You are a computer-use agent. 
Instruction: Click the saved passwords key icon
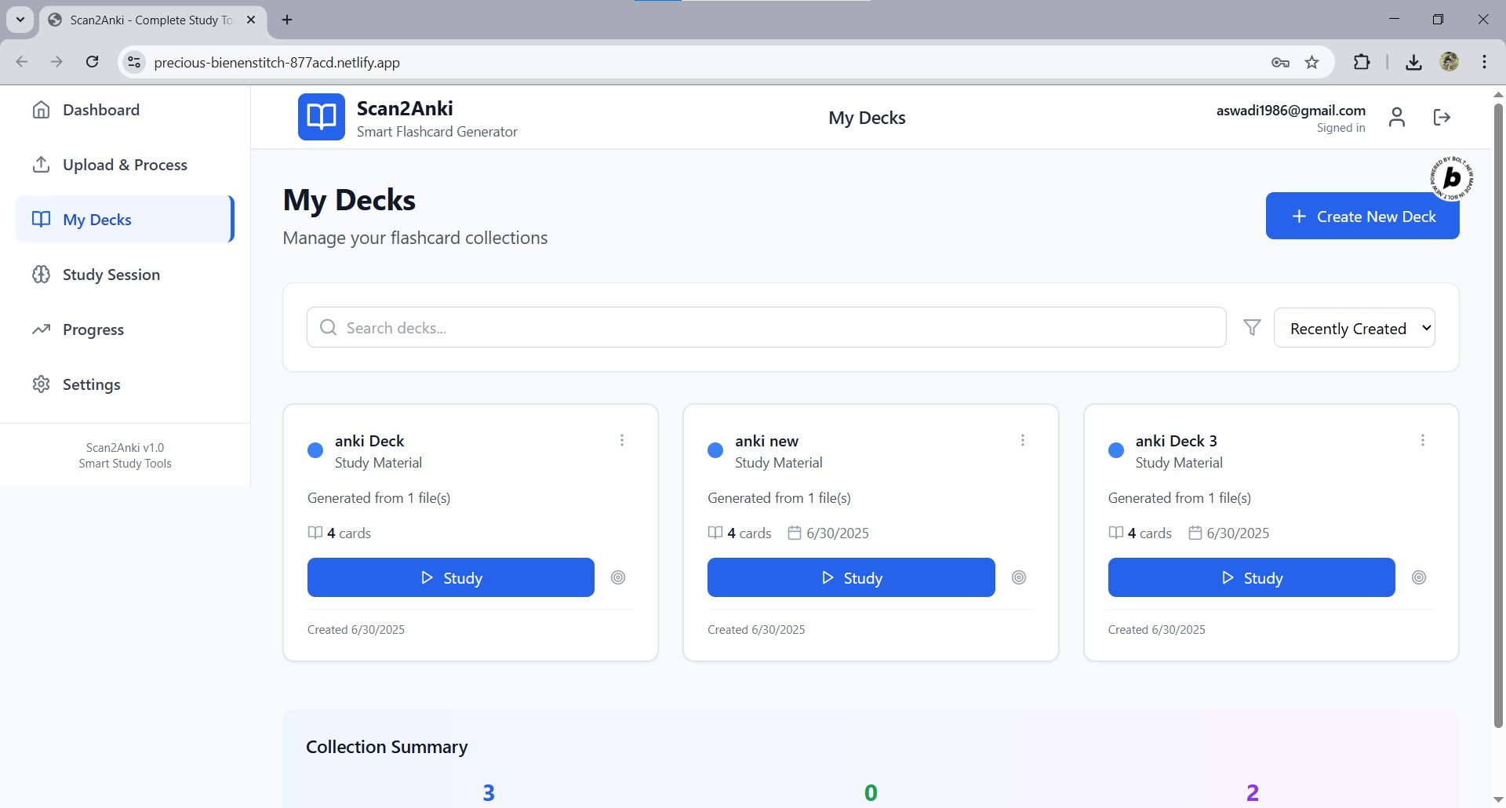click(x=1280, y=63)
